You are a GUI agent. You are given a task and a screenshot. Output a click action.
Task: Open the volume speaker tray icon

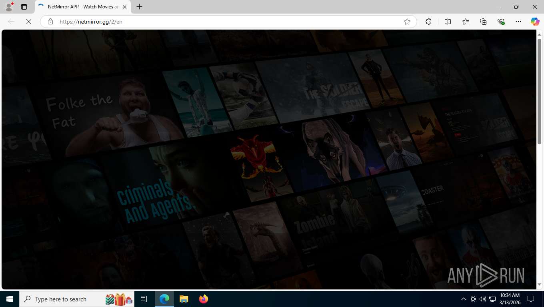[482, 299]
